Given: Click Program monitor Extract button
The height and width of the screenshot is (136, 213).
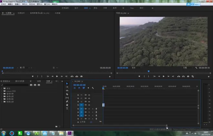Looking at the screenshot, I should tap(183, 76).
